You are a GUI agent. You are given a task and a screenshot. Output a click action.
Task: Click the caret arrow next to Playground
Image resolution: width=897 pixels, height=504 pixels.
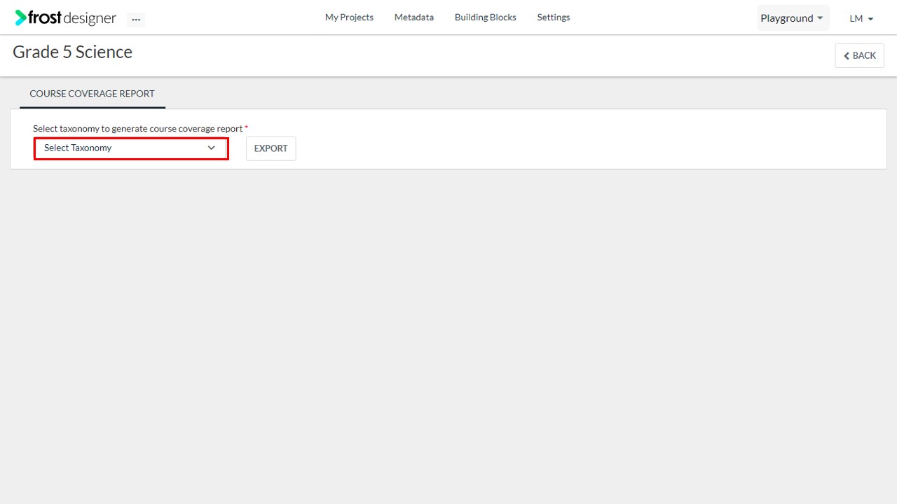click(x=820, y=19)
